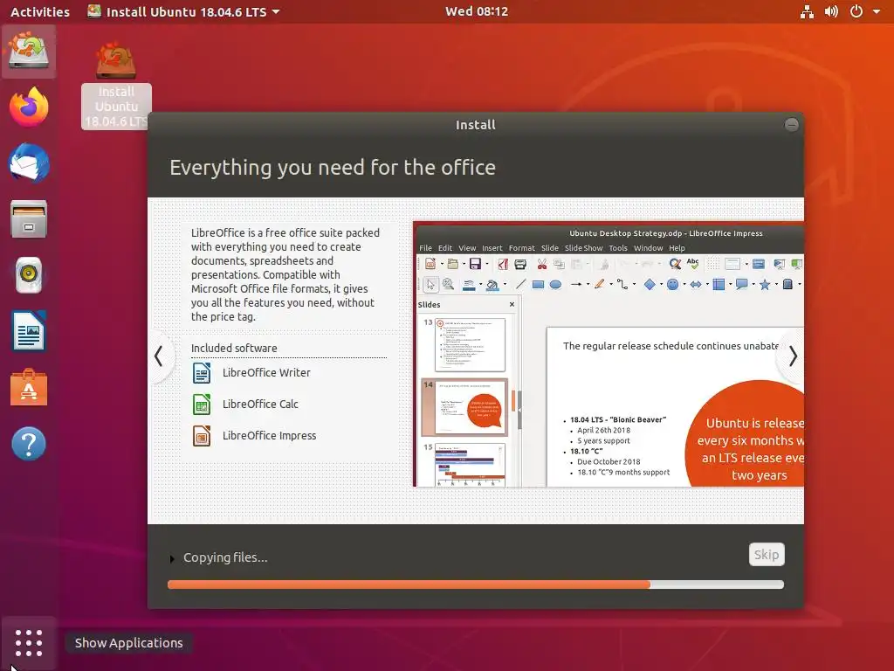The height and width of the screenshot is (671, 894).
Task: Click the LibreOffice Writer icon under Included software
Action: 202,372
